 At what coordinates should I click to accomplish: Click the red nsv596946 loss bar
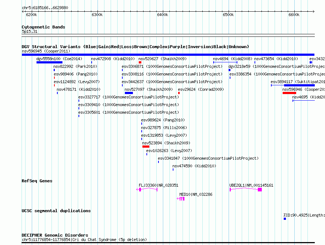click(x=289, y=93)
